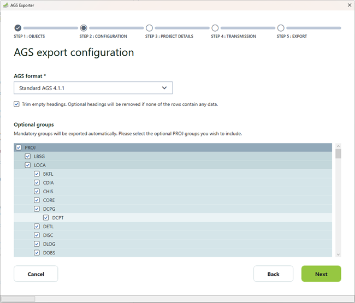The image size is (355, 303).
Task: Click the AGS format dropdown chevron arrow
Action: click(164, 88)
